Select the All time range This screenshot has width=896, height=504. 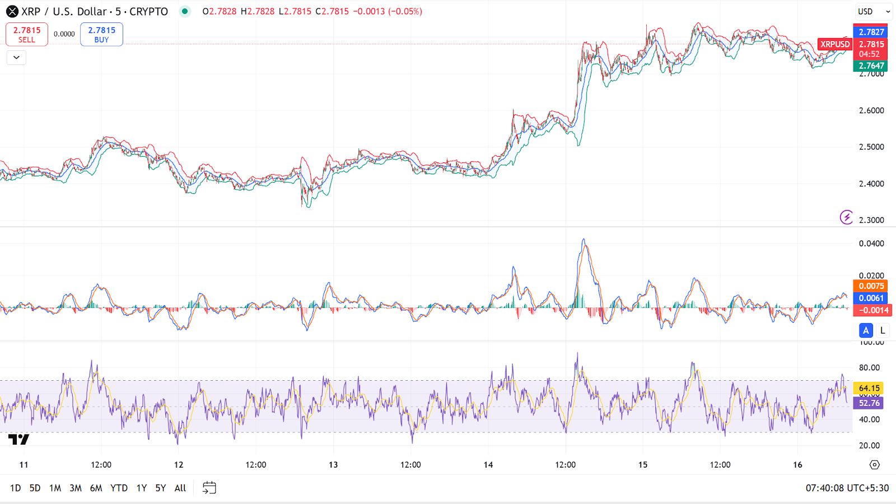tap(180, 488)
